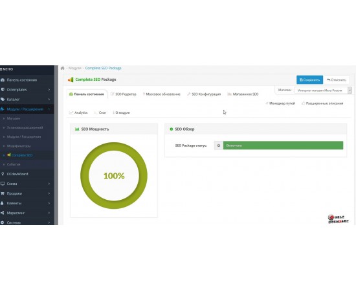Open the Модификаторы submenu item
356x291 pixels.
point(19,146)
